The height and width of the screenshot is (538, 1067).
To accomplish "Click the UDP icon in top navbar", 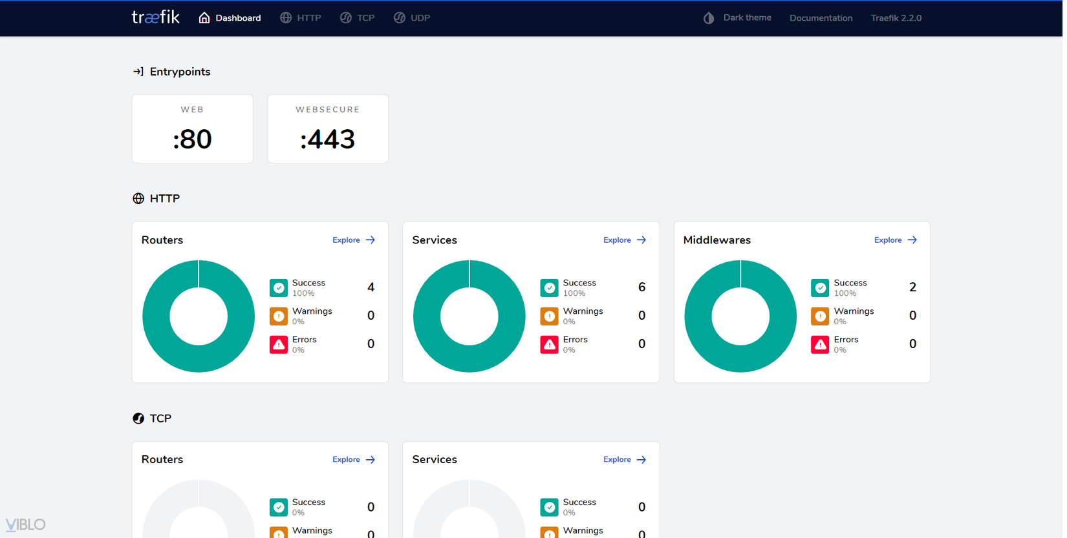I will [400, 18].
